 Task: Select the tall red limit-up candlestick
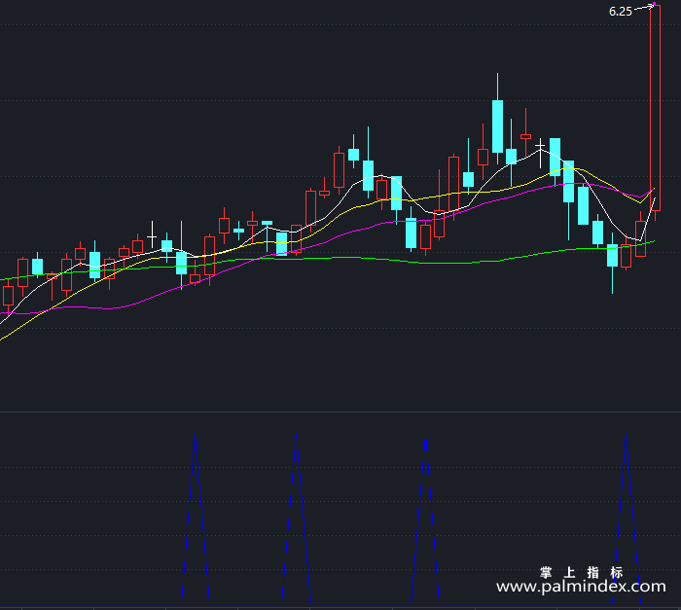click(655, 108)
